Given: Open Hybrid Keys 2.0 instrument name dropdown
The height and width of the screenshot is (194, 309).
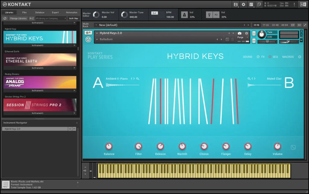Looking at the screenshot, I should coord(97,33).
